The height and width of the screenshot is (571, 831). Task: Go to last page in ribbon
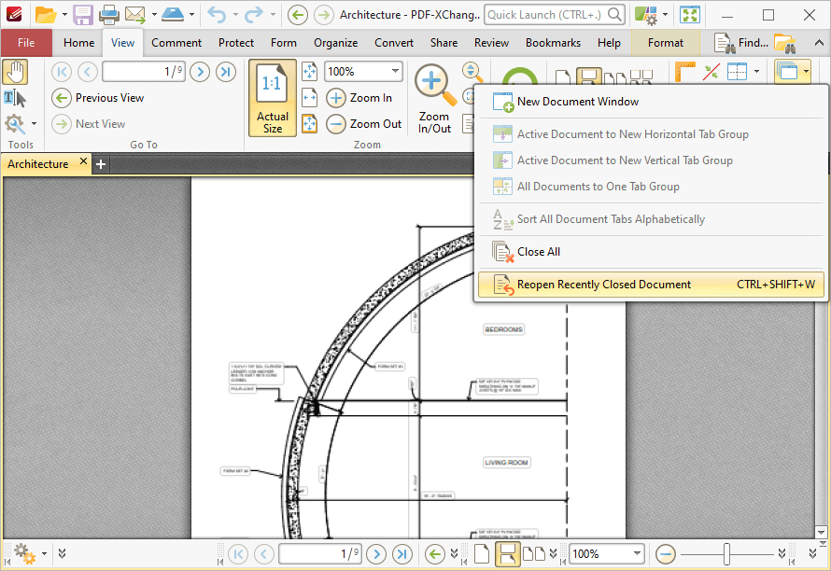point(226,72)
